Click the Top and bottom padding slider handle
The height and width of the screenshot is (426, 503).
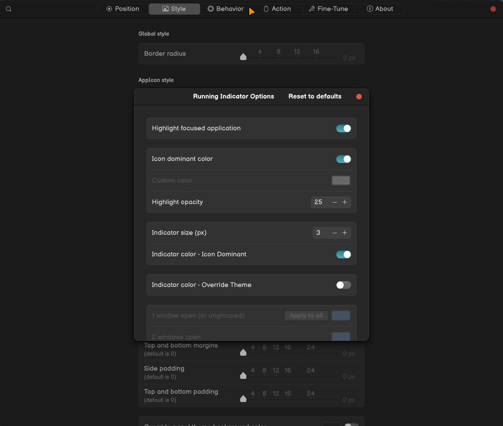click(x=243, y=399)
